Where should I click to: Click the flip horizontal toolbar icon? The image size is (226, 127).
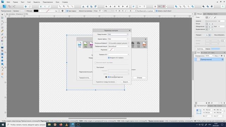[x=83, y=6]
